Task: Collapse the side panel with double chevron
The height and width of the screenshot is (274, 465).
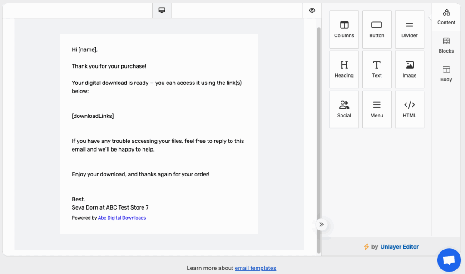Action: [322, 225]
